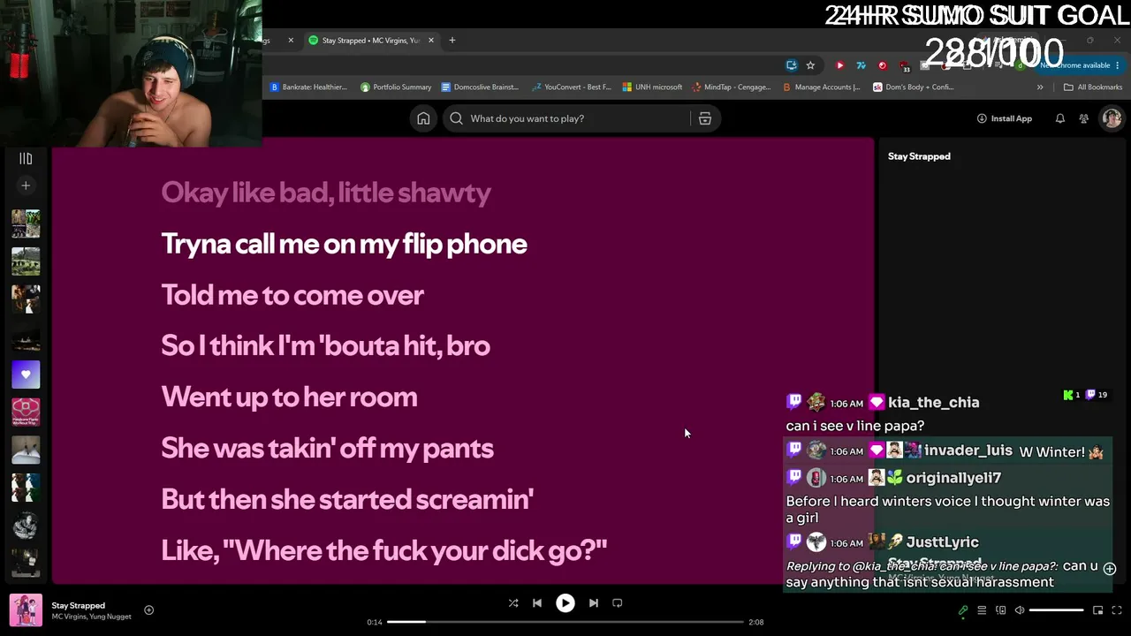This screenshot has height=636, width=1131.
Task: Open Connect to a device
Action: [x=1001, y=610]
